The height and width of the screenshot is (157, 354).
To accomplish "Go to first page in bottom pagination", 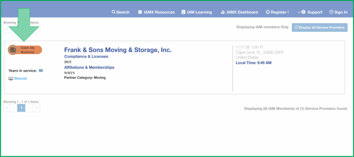I will [7, 108].
